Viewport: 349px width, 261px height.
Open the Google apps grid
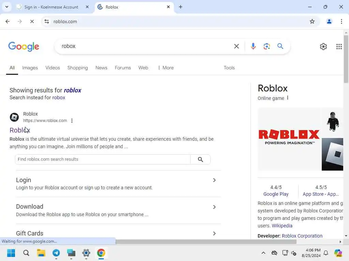click(x=339, y=46)
